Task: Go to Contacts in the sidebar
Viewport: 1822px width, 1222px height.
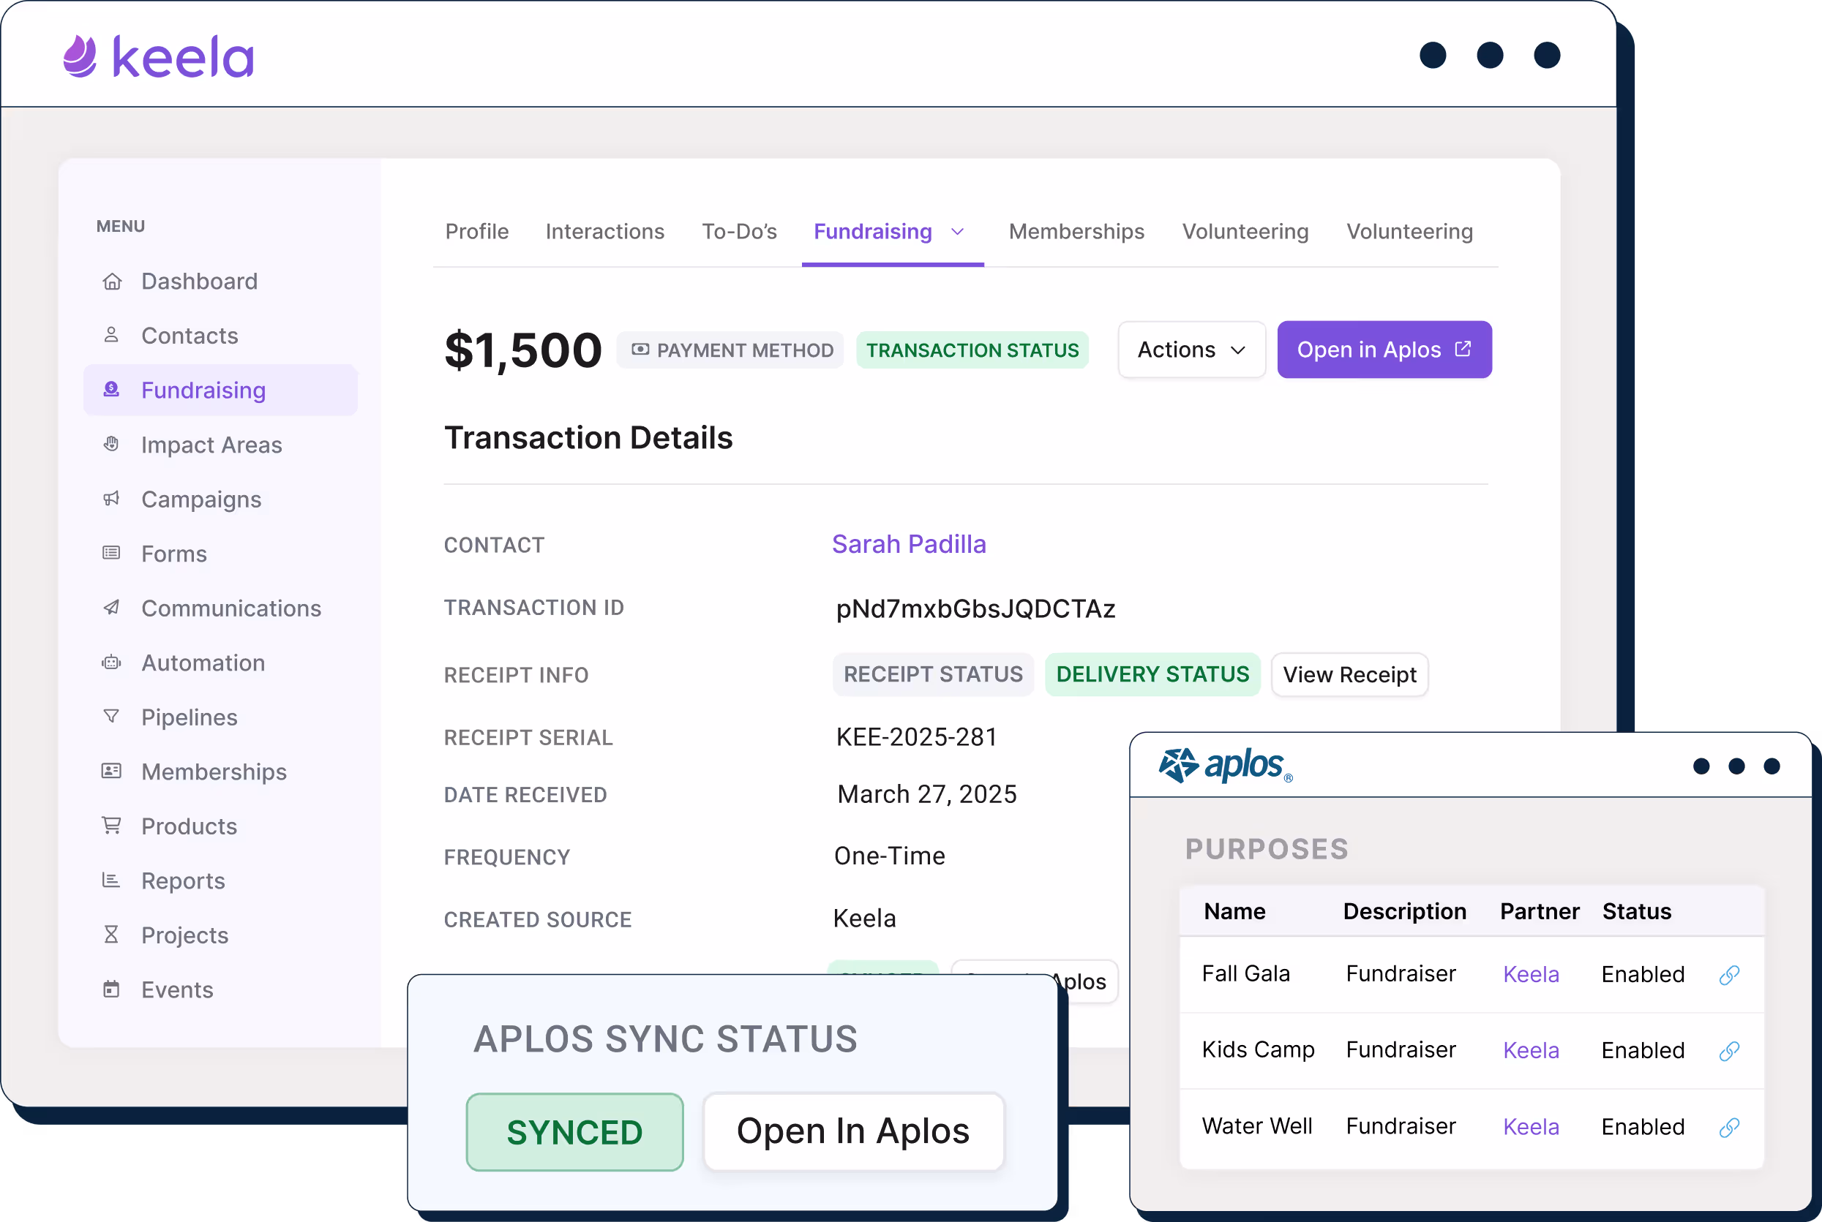Action: [221, 336]
